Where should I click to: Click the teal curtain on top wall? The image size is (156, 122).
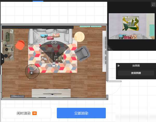90,27
